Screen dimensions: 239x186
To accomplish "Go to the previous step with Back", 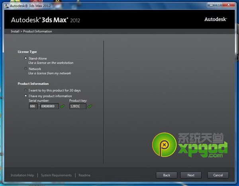I will pyautogui.click(x=167, y=175).
